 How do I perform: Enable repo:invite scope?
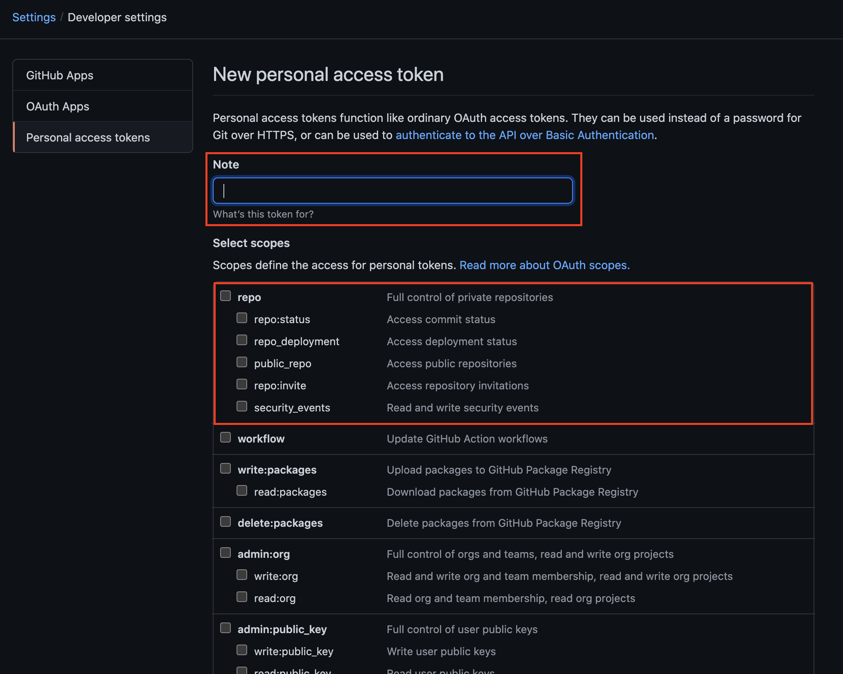pyautogui.click(x=242, y=384)
